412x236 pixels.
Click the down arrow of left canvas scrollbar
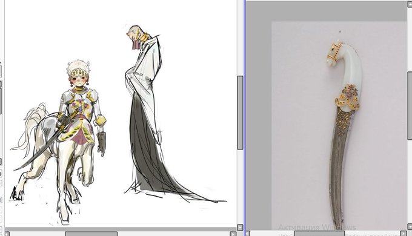[240, 228]
